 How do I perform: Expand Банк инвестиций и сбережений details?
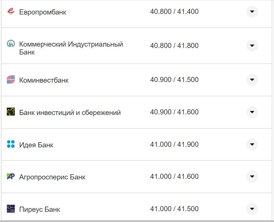click(252, 112)
